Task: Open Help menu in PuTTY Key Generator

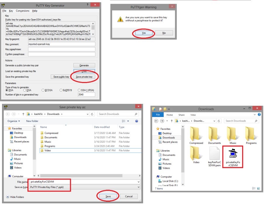Action: point(35,11)
